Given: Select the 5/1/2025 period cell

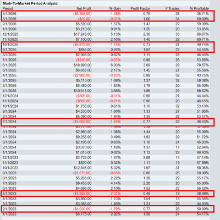Looking at the screenshot, I should click(x=9, y=70).
